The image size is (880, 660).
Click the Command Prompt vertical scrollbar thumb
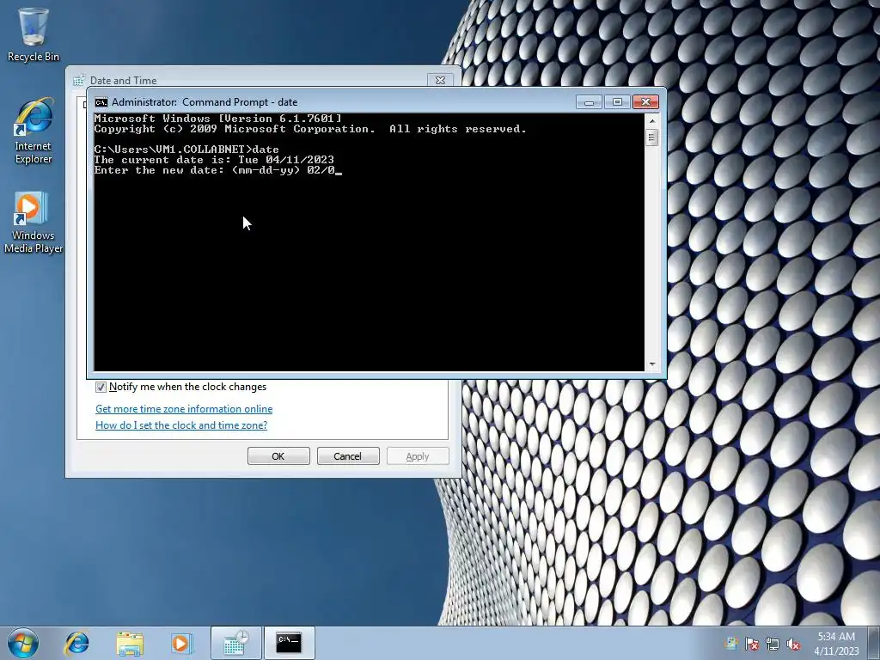pos(652,137)
